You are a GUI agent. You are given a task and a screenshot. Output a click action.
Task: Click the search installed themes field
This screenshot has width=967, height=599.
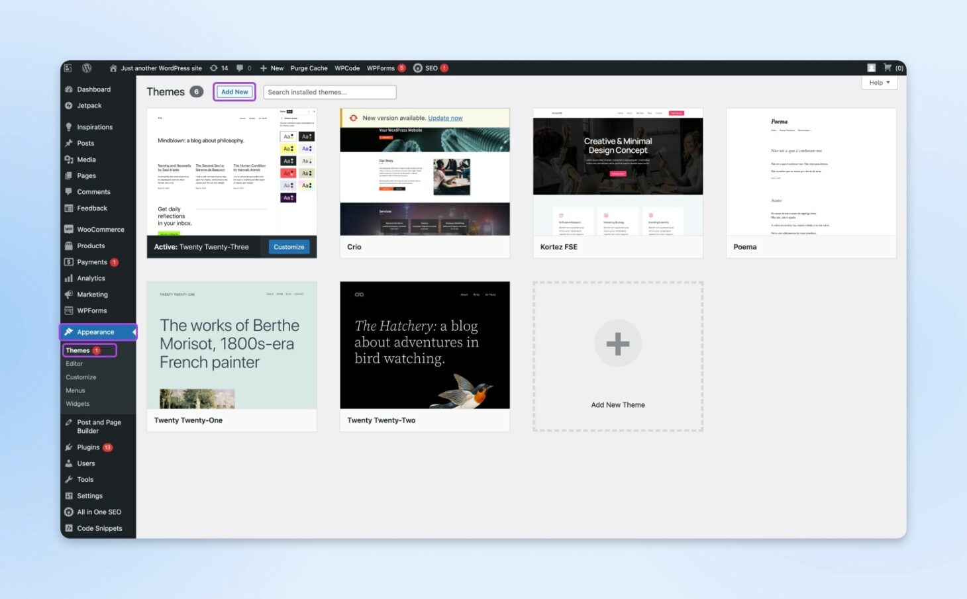click(329, 91)
